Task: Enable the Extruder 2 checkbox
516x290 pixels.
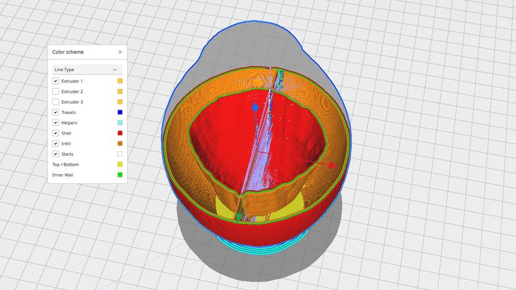Action: point(55,92)
